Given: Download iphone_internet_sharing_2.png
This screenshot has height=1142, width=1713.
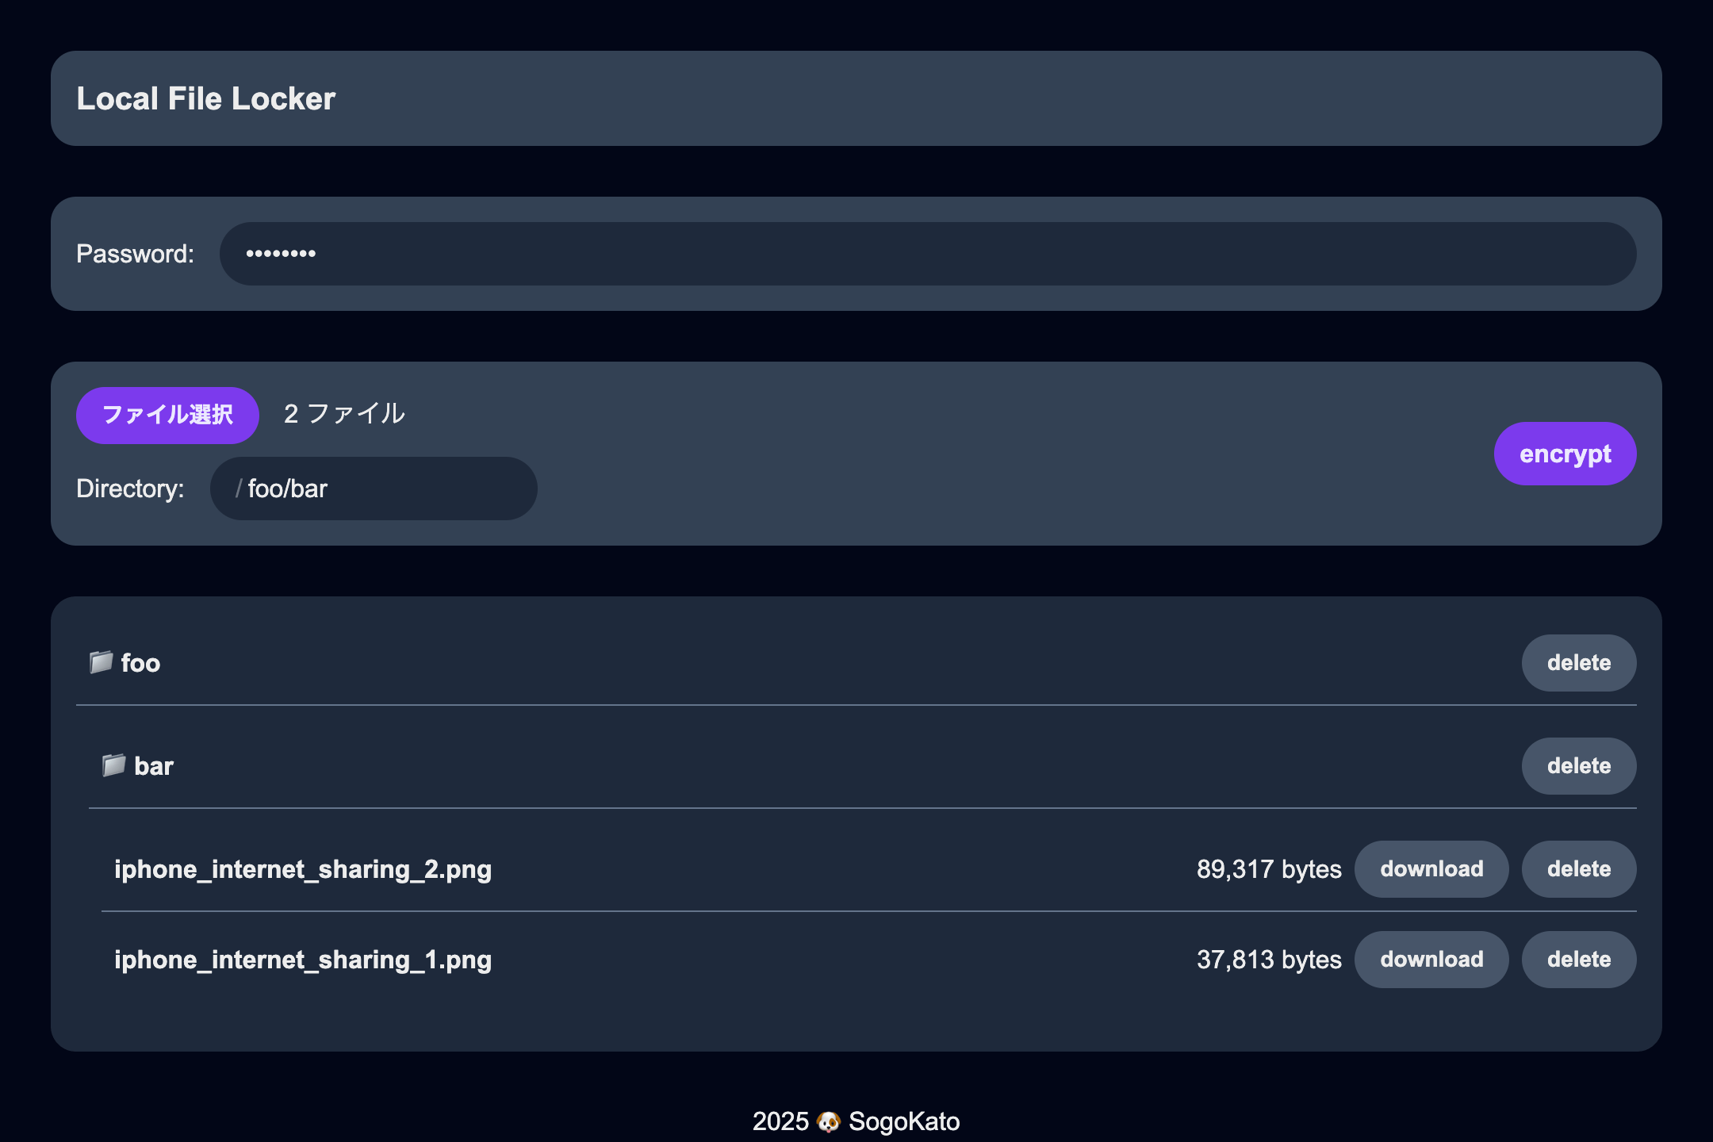Looking at the screenshot, I should click(1431, 869).
